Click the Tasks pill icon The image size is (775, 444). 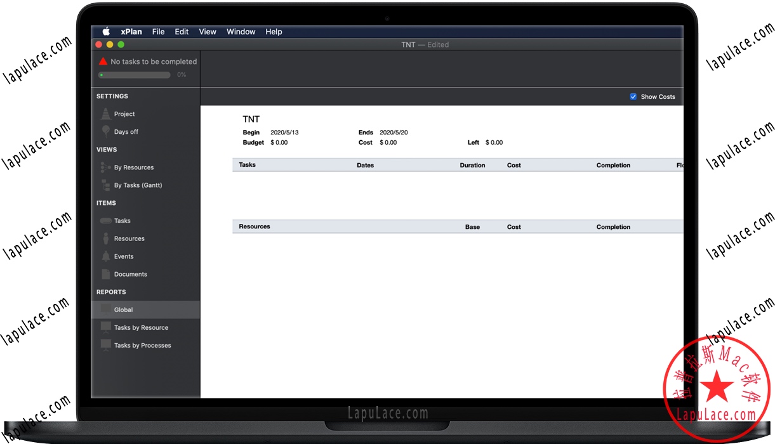pyautogui.click(x=105, y=221)
